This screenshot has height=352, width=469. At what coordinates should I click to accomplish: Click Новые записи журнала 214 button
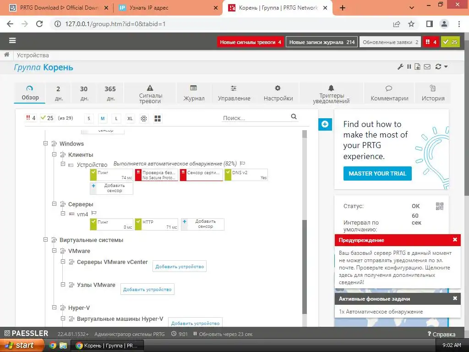point(322,42)
